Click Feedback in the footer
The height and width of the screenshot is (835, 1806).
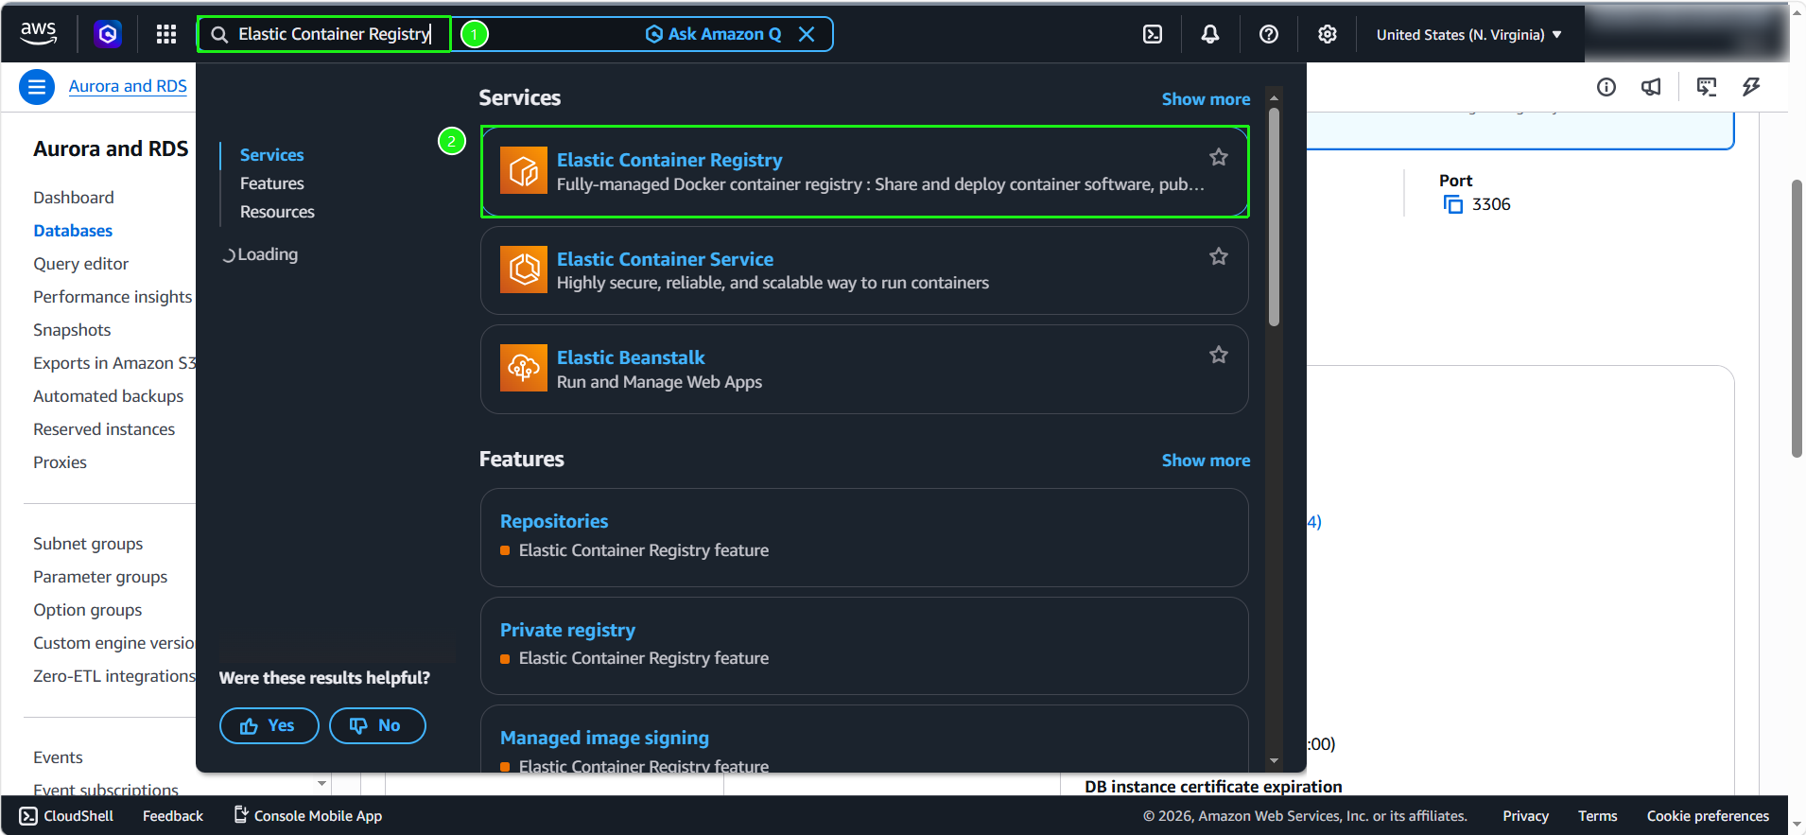(173, 816)
